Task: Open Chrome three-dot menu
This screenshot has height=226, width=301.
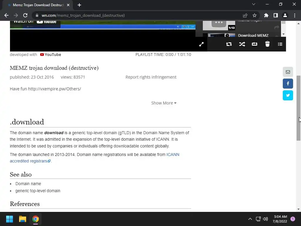Action: 295,15
